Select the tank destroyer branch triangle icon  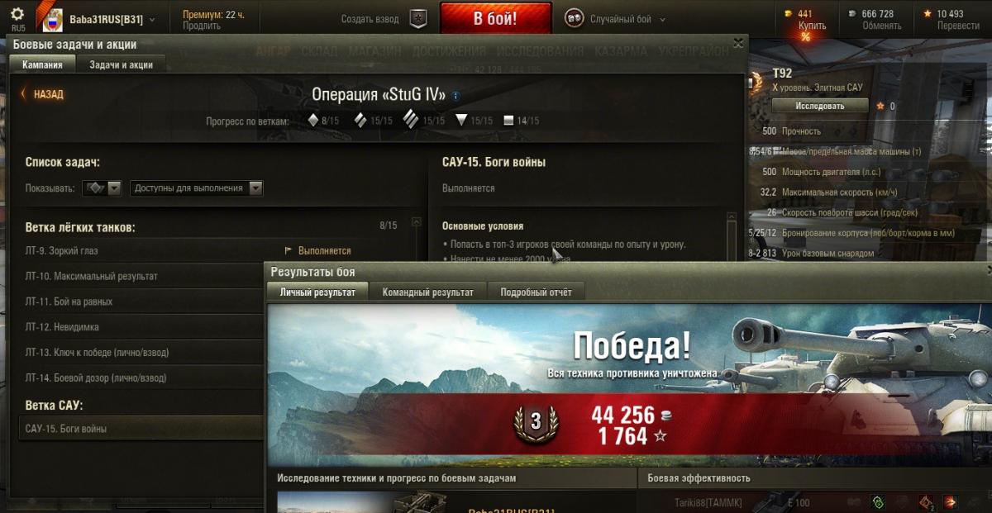[461, 121]
